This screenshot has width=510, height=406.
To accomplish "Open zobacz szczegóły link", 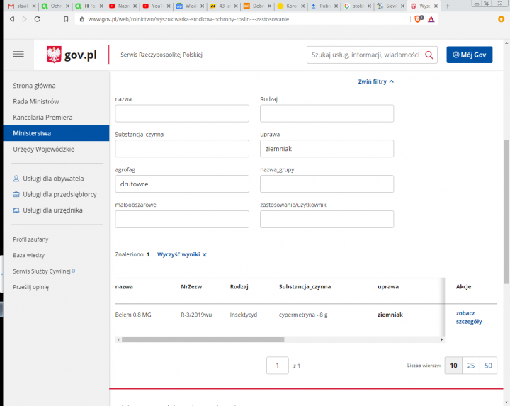I will [x=469, y=317].
